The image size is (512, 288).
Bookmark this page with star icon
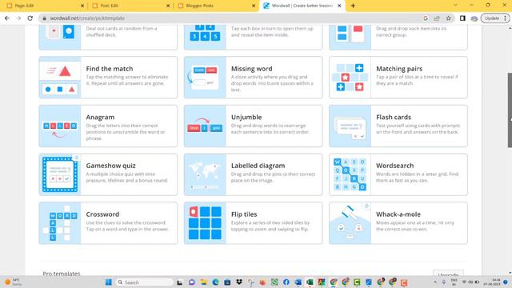[448, 18]
